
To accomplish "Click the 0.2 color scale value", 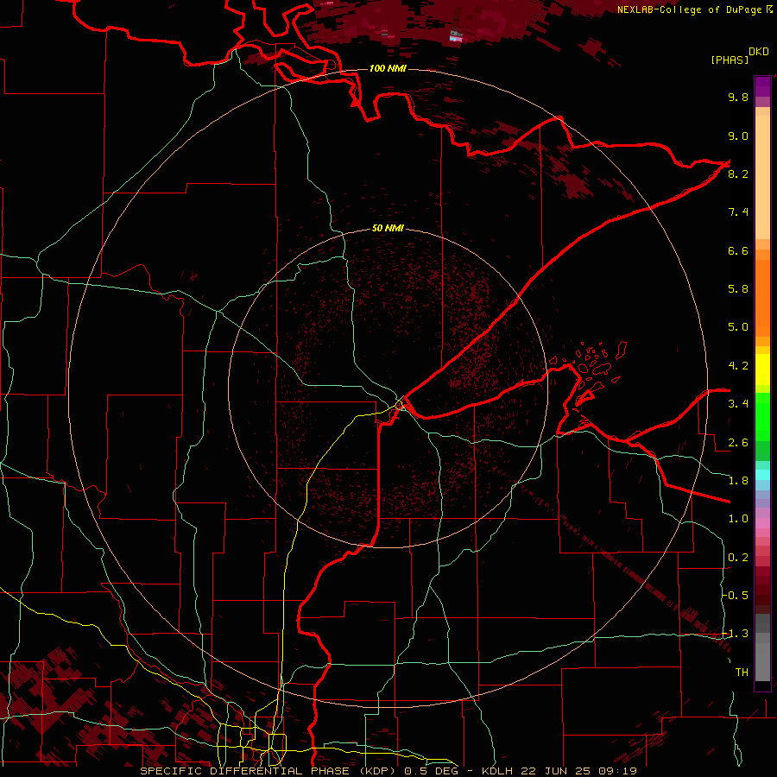I will (x=738, y=558).
